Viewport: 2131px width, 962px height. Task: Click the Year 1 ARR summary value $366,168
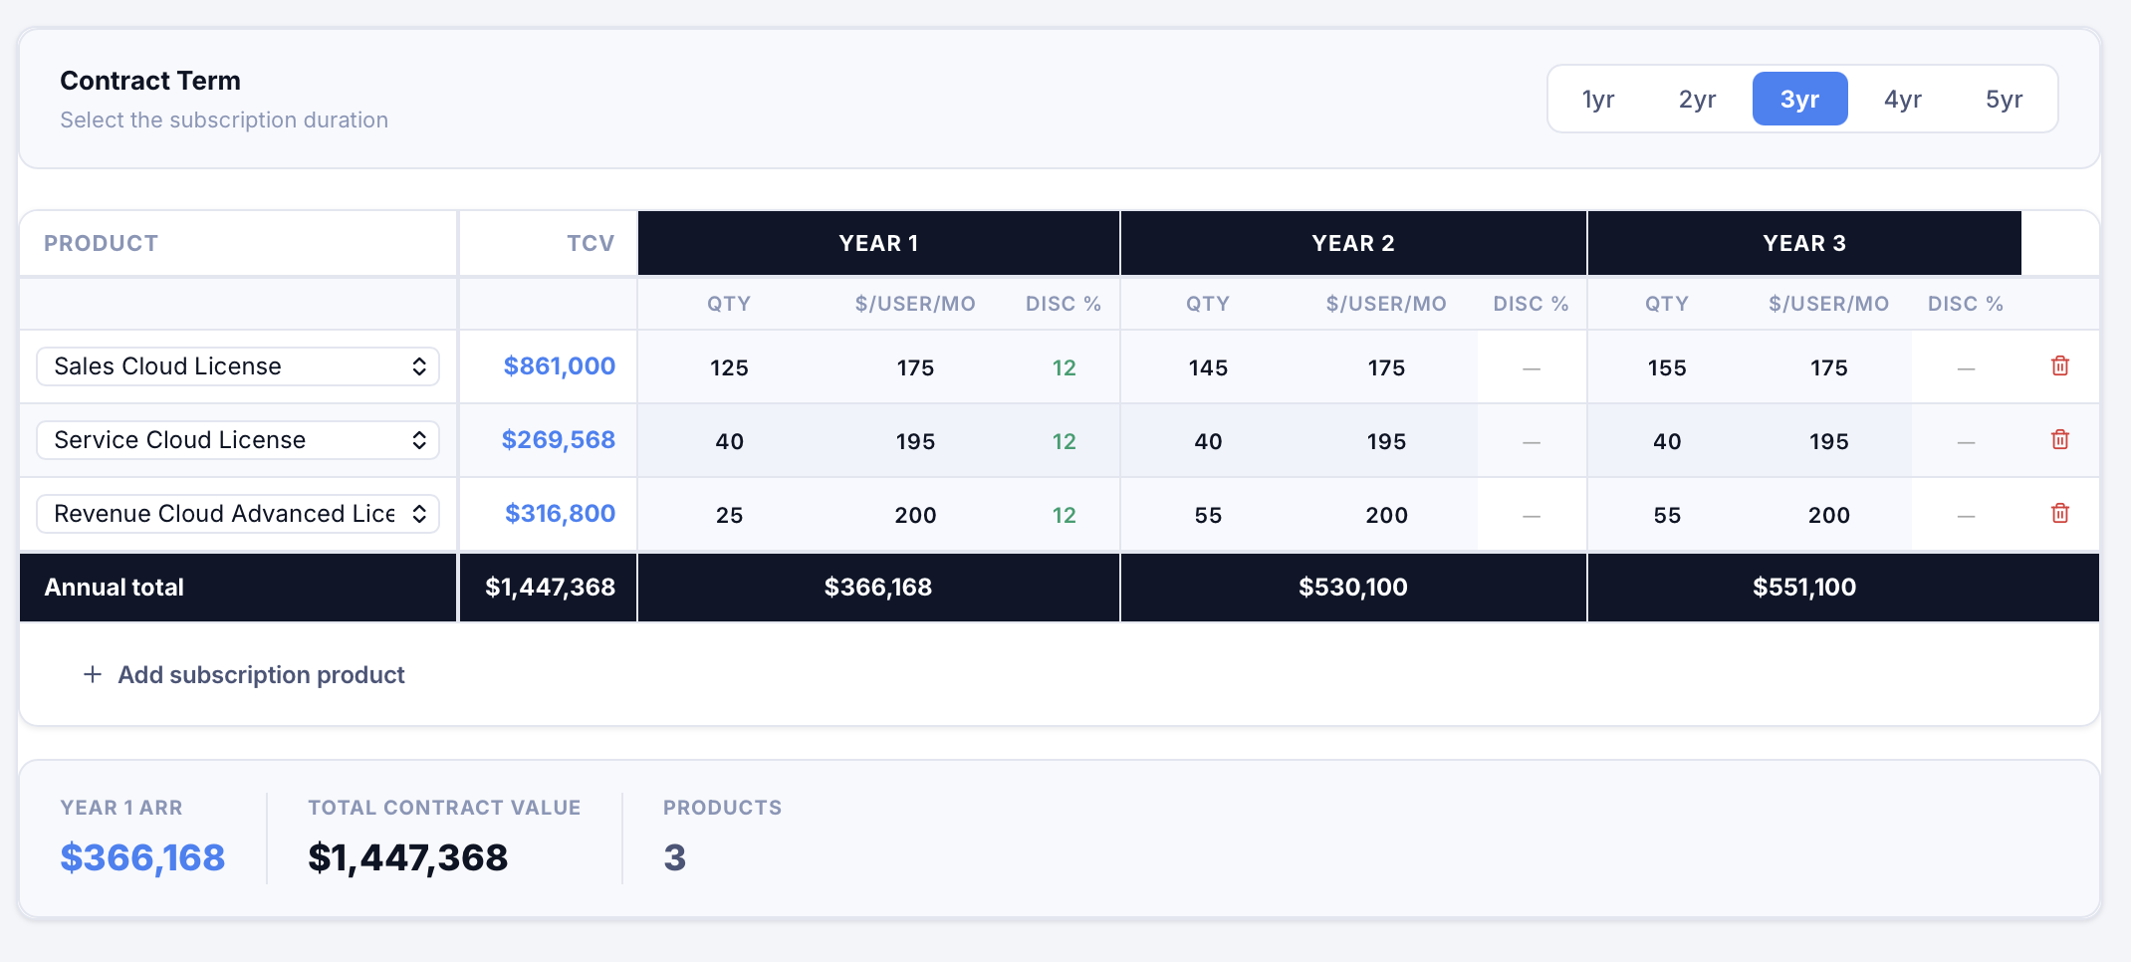(142, 857)
